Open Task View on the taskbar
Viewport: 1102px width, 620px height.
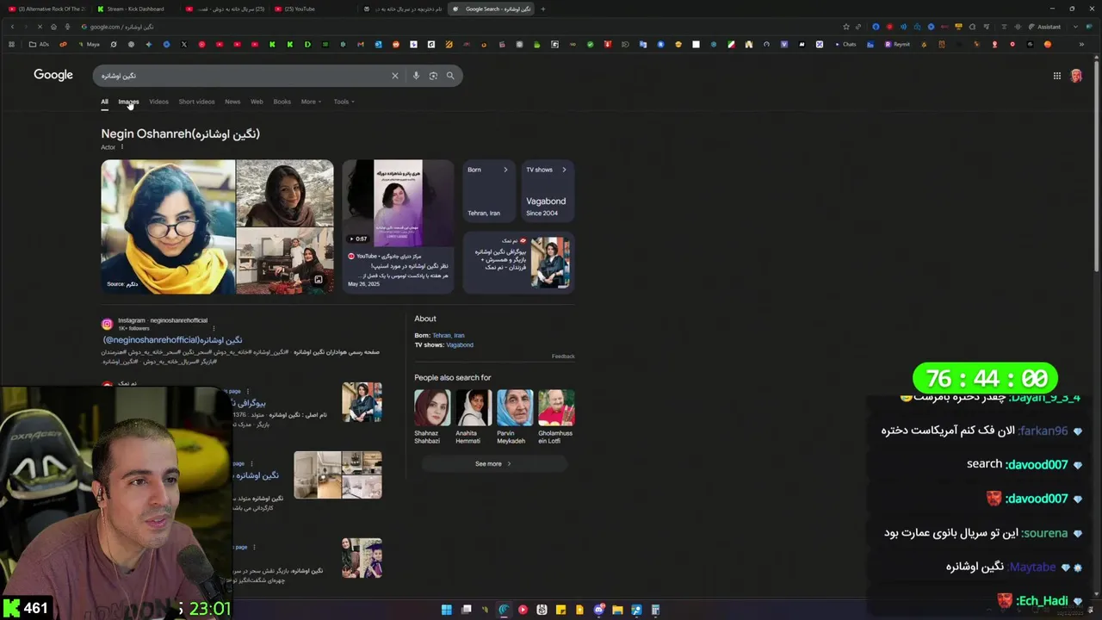466,610
